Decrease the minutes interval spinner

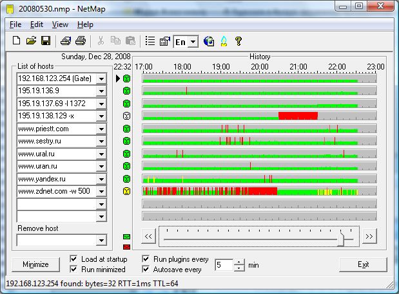(239, 268)
